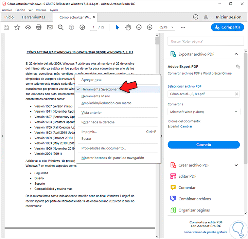Image resolution: width=248 pixels, height=239 pixels.
Task: Zoom out with the minus circle
Action: click(139, 27)
